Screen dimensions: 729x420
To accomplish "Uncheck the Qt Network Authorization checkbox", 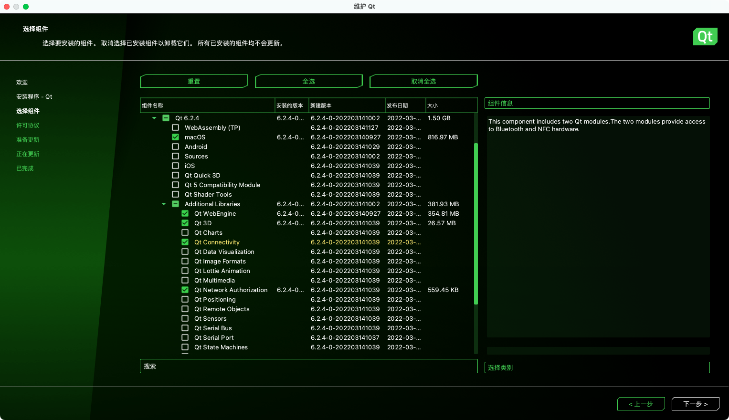I will pyautogui.click(x=185, y=290).
